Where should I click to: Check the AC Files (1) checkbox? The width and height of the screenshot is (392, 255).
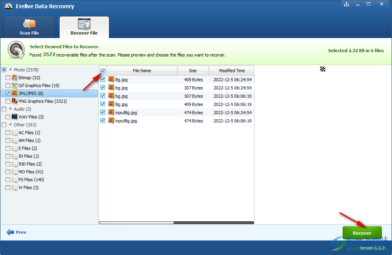pyautogui.click(x=8, y=133)
